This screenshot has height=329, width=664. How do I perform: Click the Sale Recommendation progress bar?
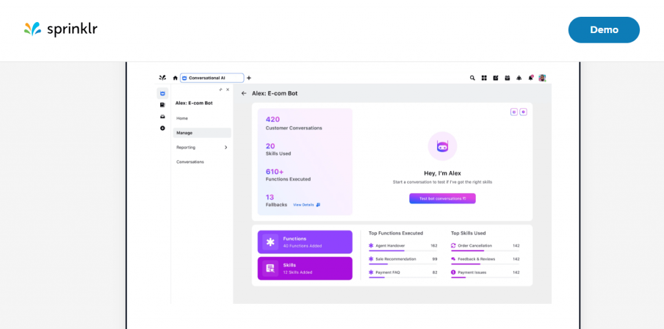(403, 264)
